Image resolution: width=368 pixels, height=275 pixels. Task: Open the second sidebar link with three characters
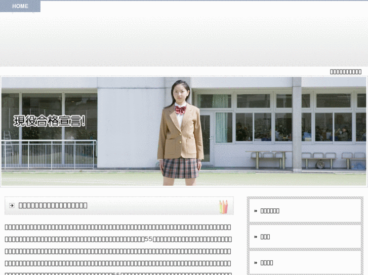coord(265,237)
